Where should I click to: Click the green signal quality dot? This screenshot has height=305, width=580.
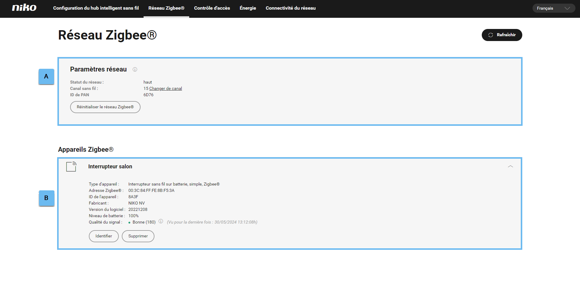pyautogui.click(x=129, y=223)
